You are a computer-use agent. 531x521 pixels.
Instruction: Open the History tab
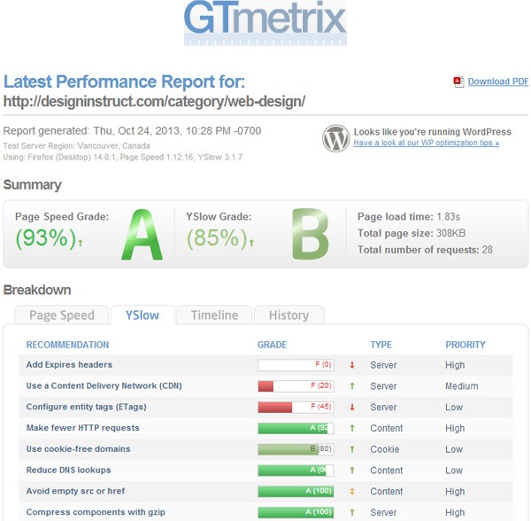tap(289, 315)
